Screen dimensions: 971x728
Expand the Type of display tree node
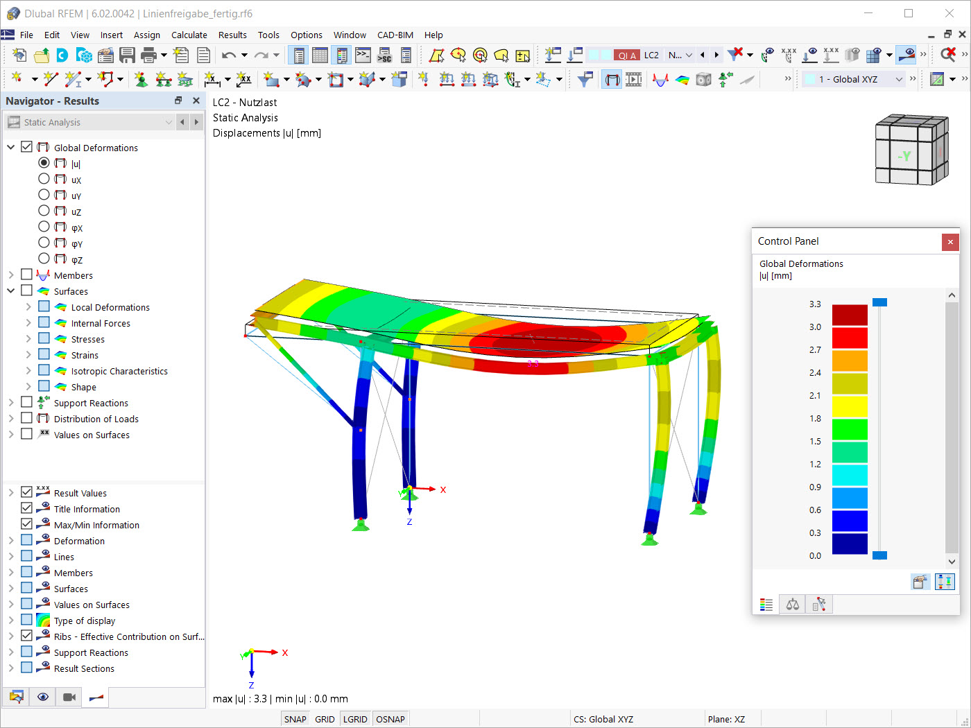click(11, 621)
